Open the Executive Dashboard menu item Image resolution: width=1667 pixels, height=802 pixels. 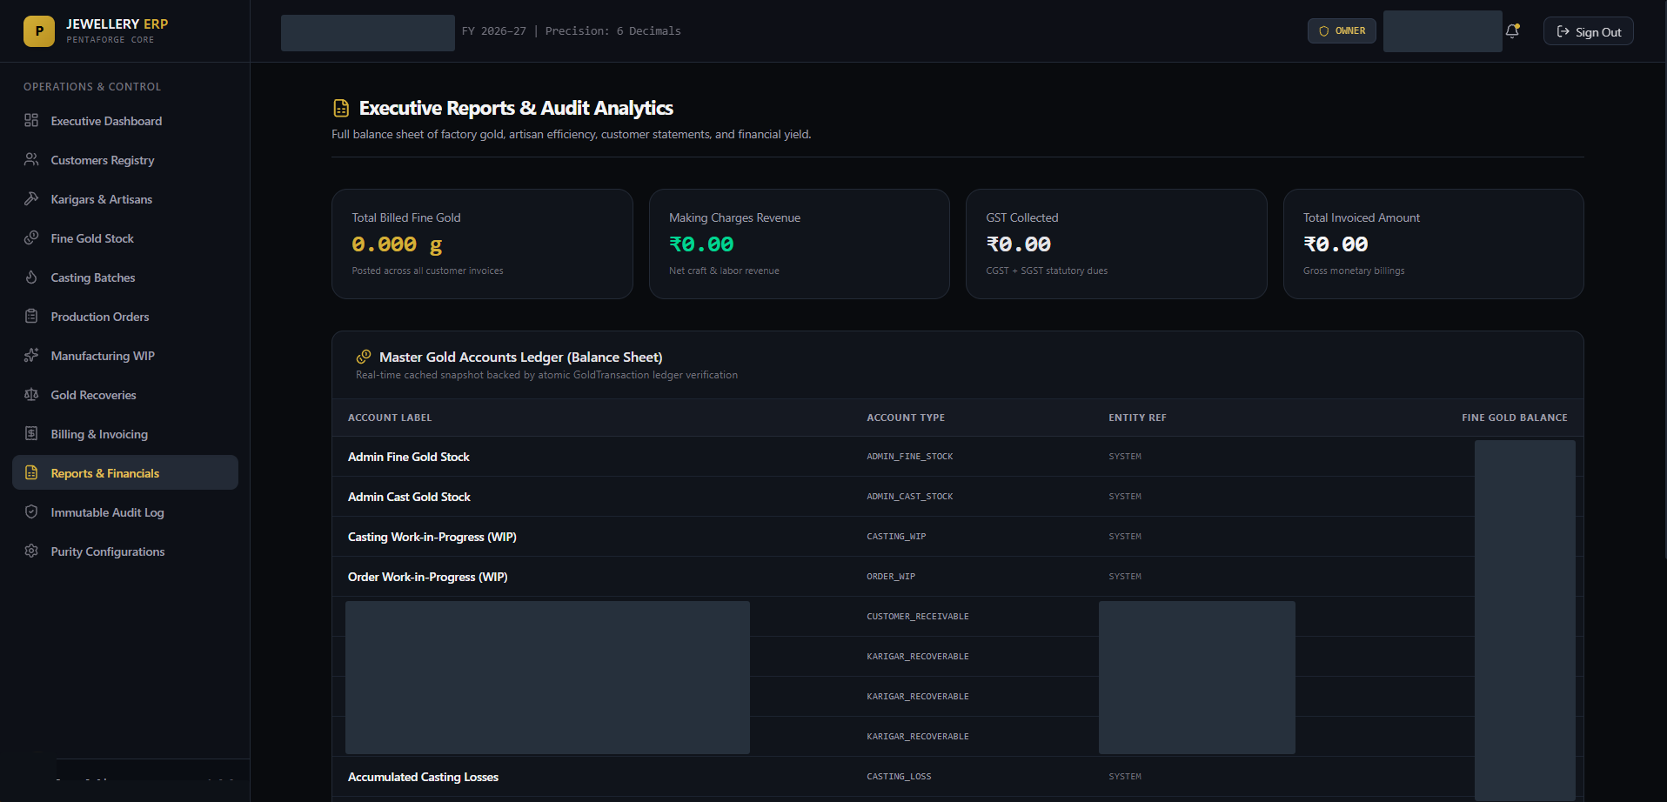coord(125,120)
